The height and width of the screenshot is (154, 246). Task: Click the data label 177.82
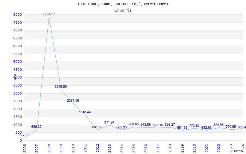24,135
